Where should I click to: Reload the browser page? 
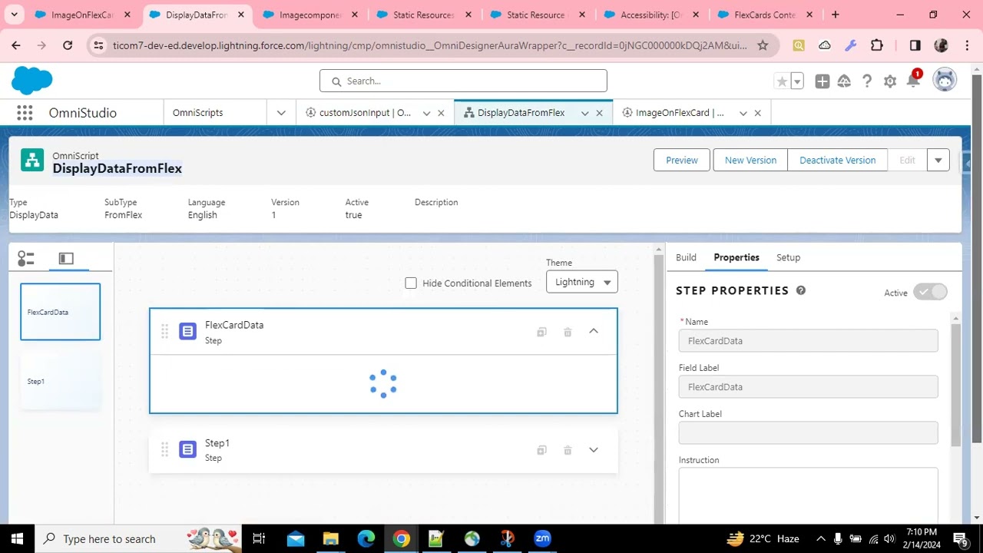click(x=68, y=45)
